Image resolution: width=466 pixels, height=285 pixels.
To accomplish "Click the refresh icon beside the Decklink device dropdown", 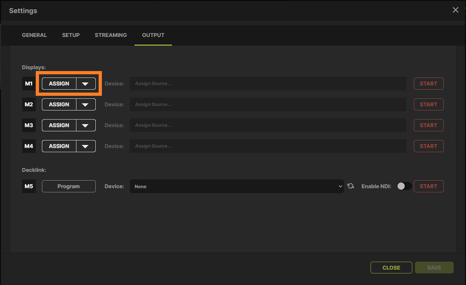I will (x=350, y=186).
